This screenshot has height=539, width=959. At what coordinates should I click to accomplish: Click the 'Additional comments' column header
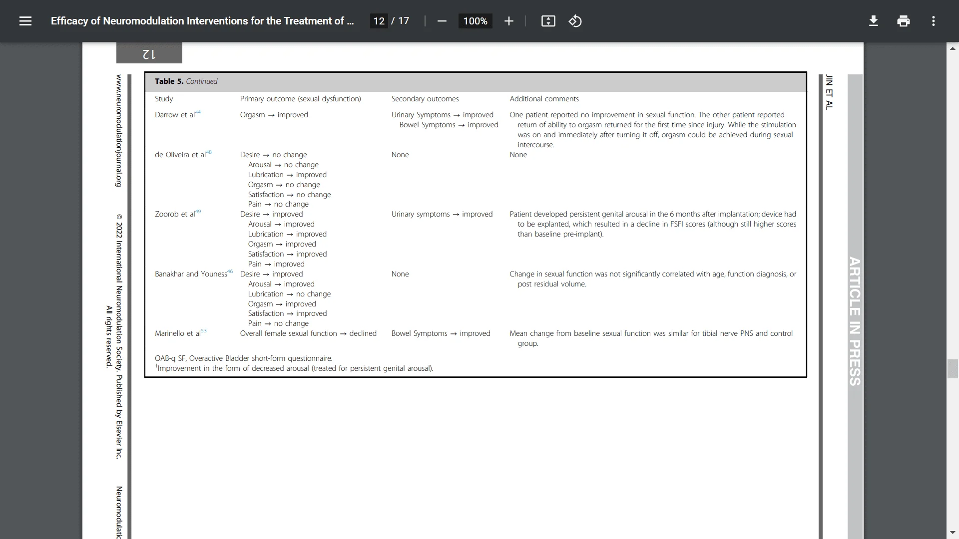pos(544,99)
